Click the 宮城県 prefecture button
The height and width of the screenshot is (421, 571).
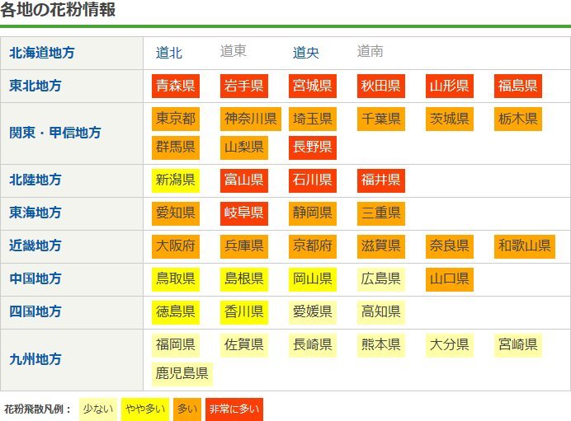click(312, 86)
